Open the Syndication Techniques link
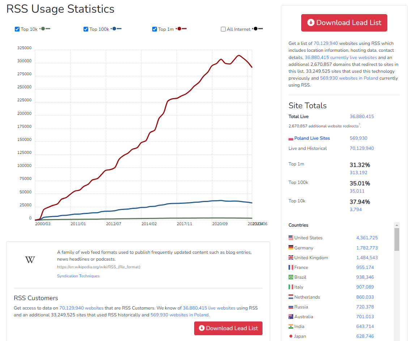This screenshot has width=414, height=341. [x=78, y=276]
